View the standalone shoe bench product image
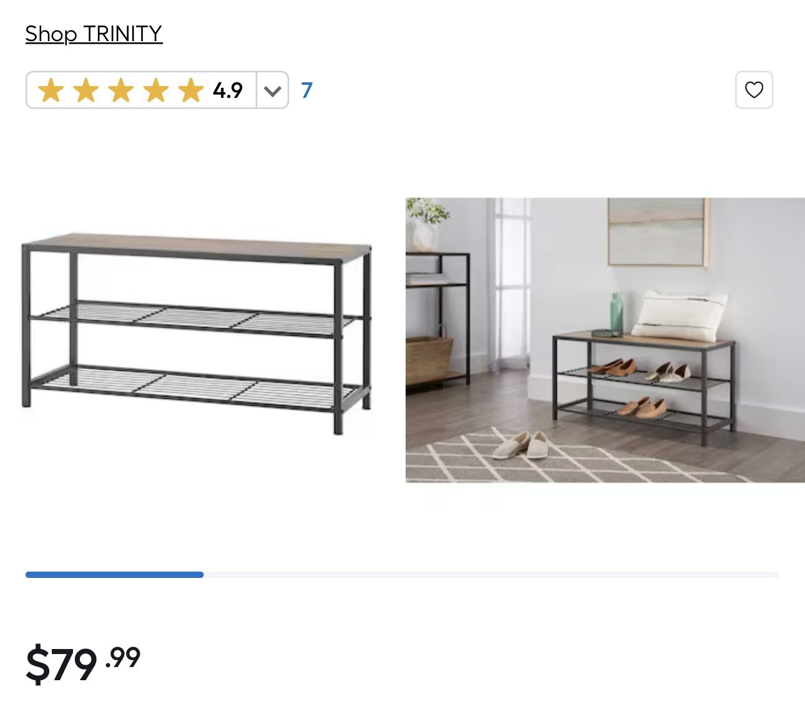 [197, 334]
